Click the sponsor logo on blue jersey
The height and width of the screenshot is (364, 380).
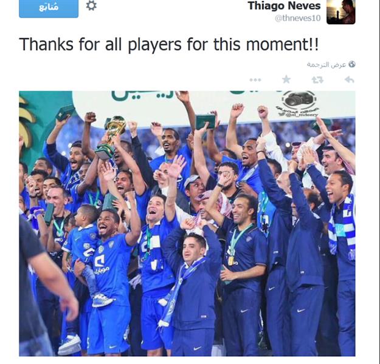101,265
